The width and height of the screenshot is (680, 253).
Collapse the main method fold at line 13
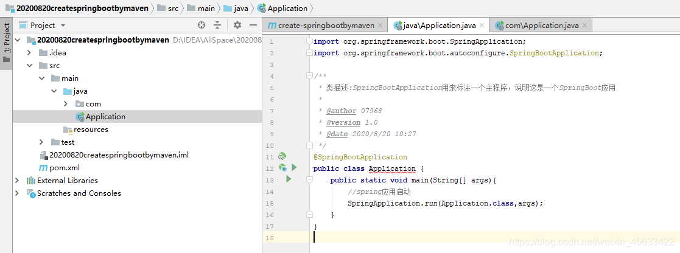(x=309, y=179)
